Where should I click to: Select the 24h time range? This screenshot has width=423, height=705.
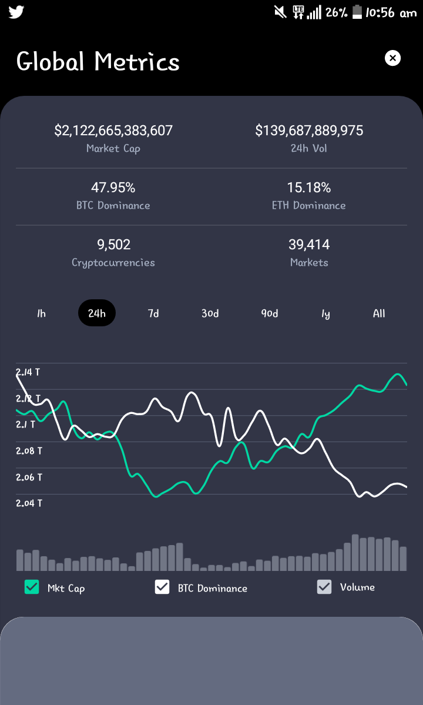tap(97, 313)
